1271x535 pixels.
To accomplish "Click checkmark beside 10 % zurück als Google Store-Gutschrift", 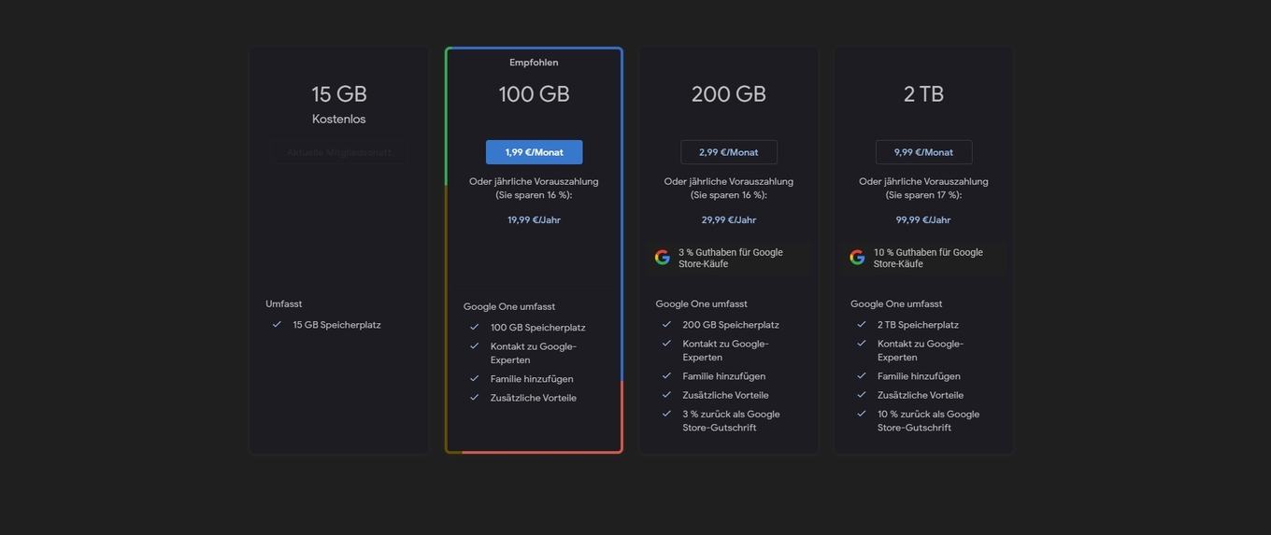I will click(x=861, y=413).
